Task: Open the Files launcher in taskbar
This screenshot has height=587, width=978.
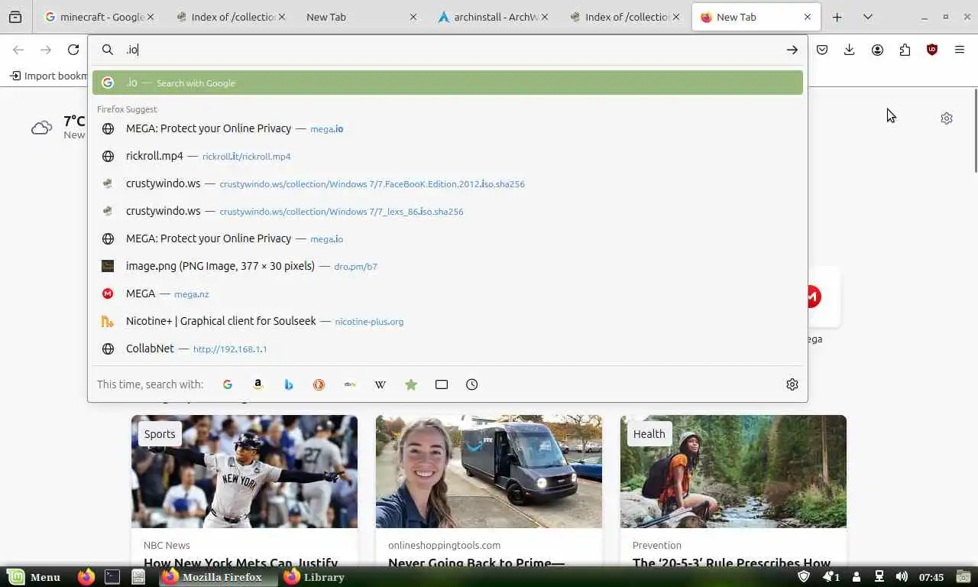Action: (138, 577)
